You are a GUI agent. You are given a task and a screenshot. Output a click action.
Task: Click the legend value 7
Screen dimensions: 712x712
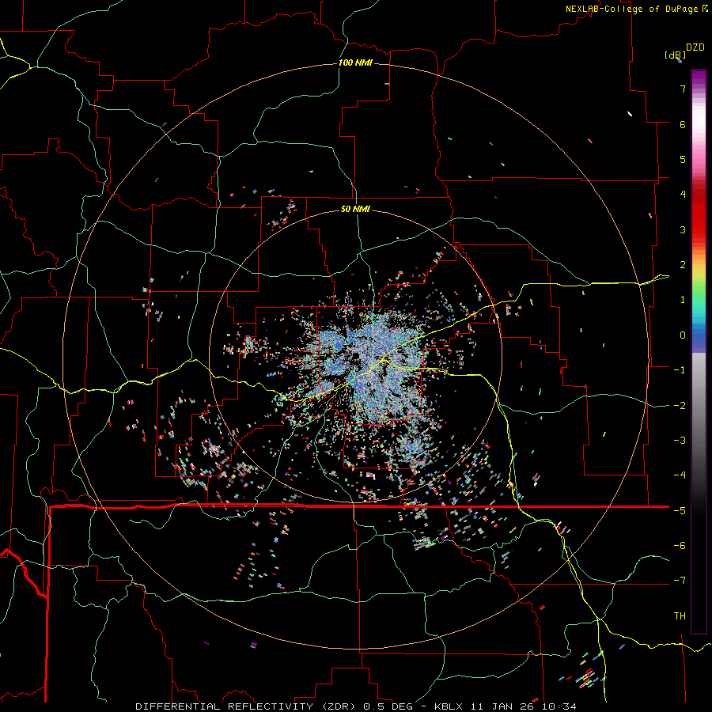click(683, 89)
